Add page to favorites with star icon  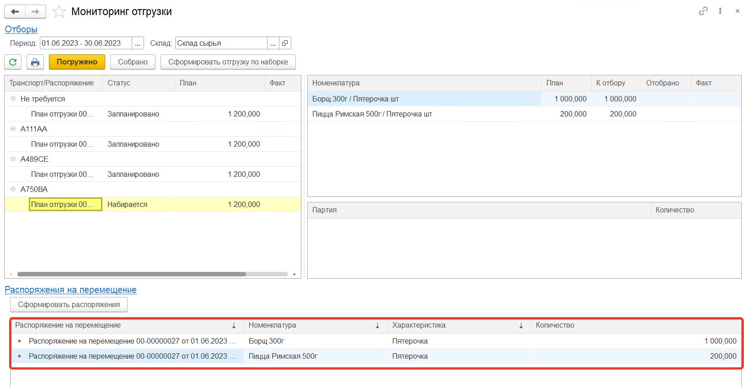click(59, 12)
